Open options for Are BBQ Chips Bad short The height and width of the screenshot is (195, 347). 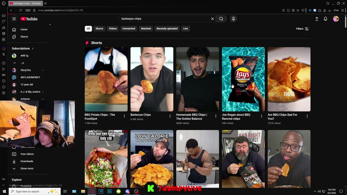click(307, 116)
